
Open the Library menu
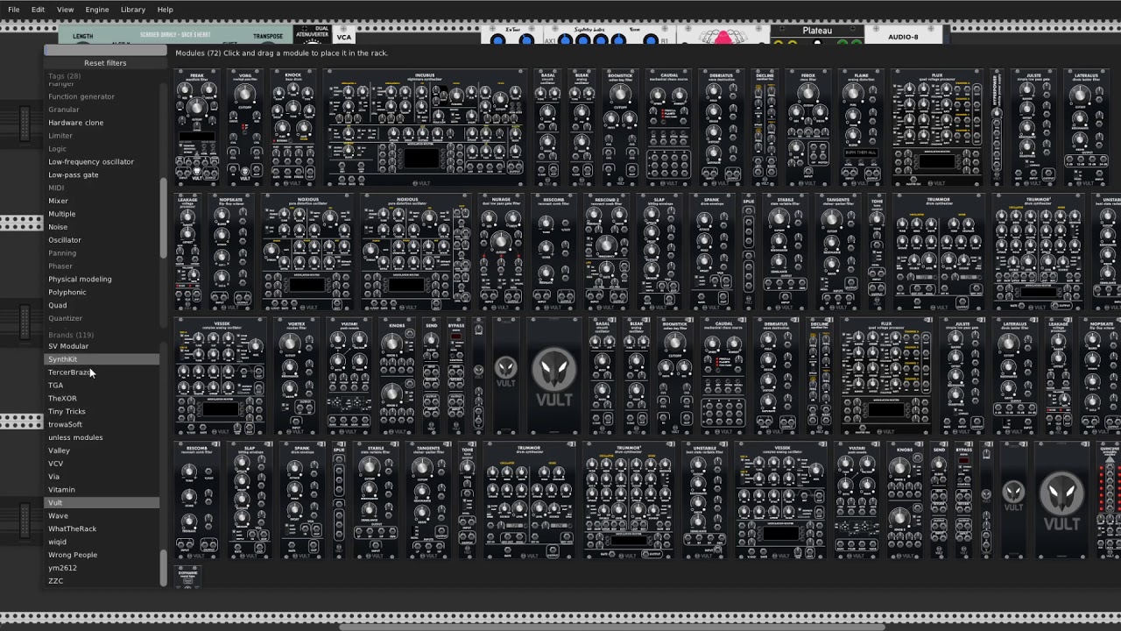(x=133, y=10)
